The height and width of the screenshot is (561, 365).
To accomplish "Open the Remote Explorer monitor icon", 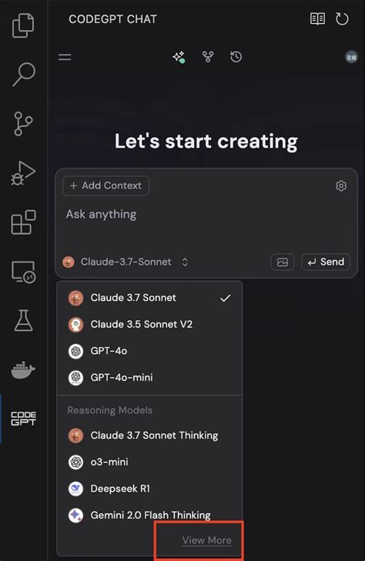I will click(x=23, y=272).
